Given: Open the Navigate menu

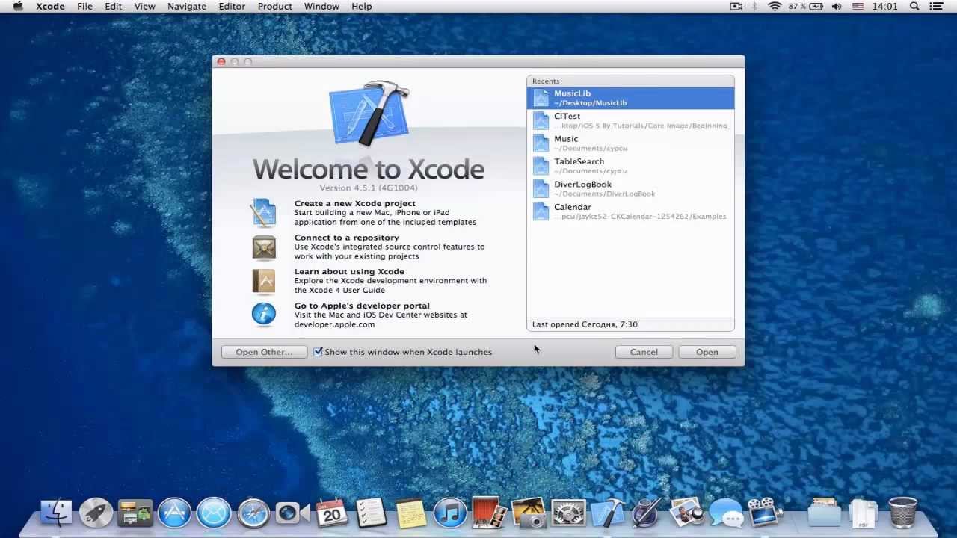Looking at the screenshot, I should click(x=187, y=6).
